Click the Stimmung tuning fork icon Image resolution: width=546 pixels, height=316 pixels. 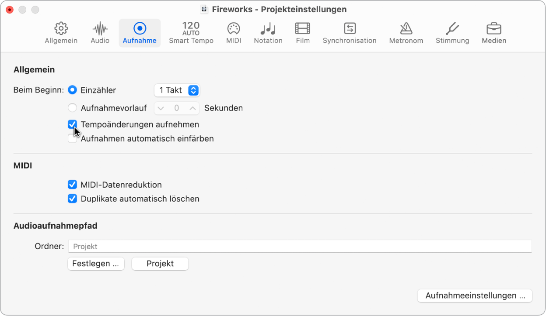(452, 33)
